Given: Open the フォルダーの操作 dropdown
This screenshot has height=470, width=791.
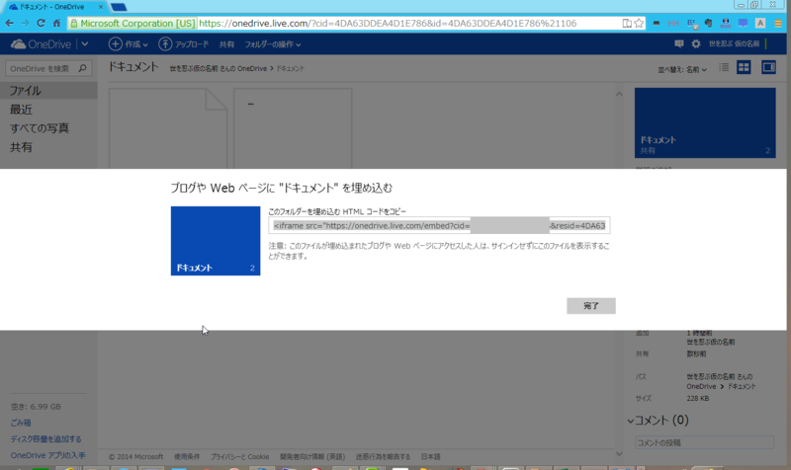Looking at the screenshot, I should click(x=273, y=44).
